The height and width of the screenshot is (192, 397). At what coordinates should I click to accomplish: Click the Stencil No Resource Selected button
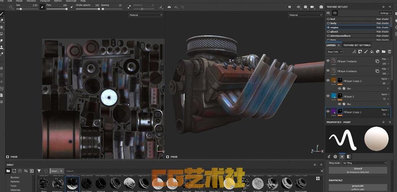click(358, 170)
